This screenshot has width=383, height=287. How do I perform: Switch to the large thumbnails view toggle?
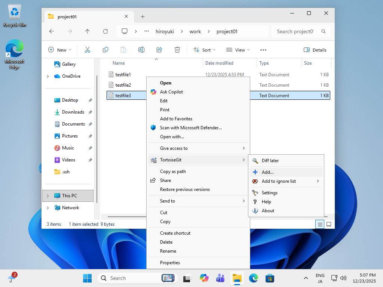tap(329, 224)
